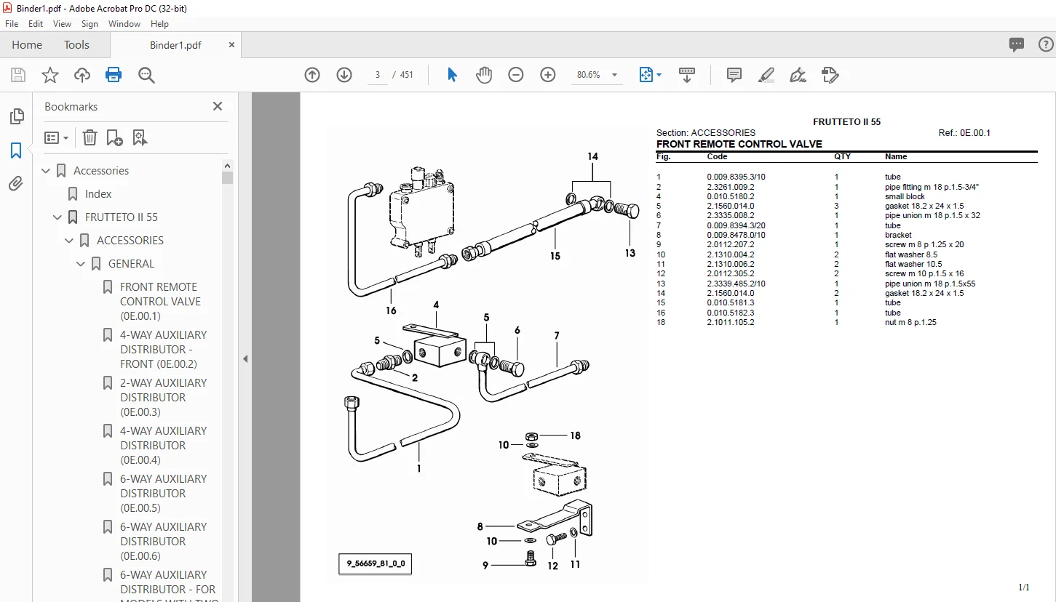Screen dimensions: 1056x602
Task: Collapse the navigation pane with side arrow
Action: coord(245,358)
